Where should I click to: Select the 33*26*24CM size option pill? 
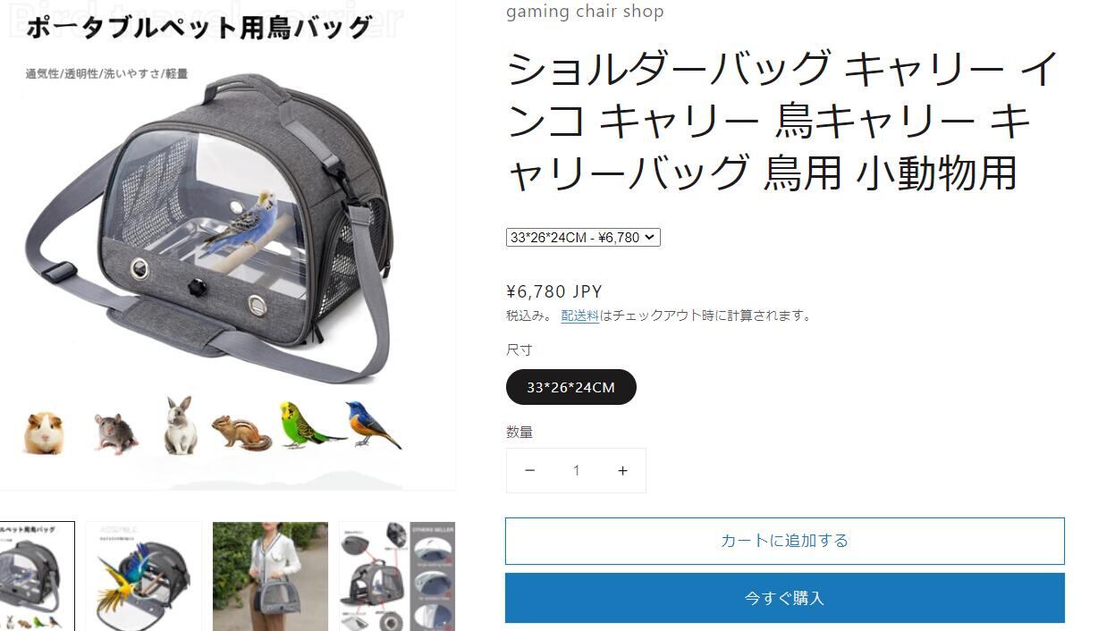click(571, 387)
